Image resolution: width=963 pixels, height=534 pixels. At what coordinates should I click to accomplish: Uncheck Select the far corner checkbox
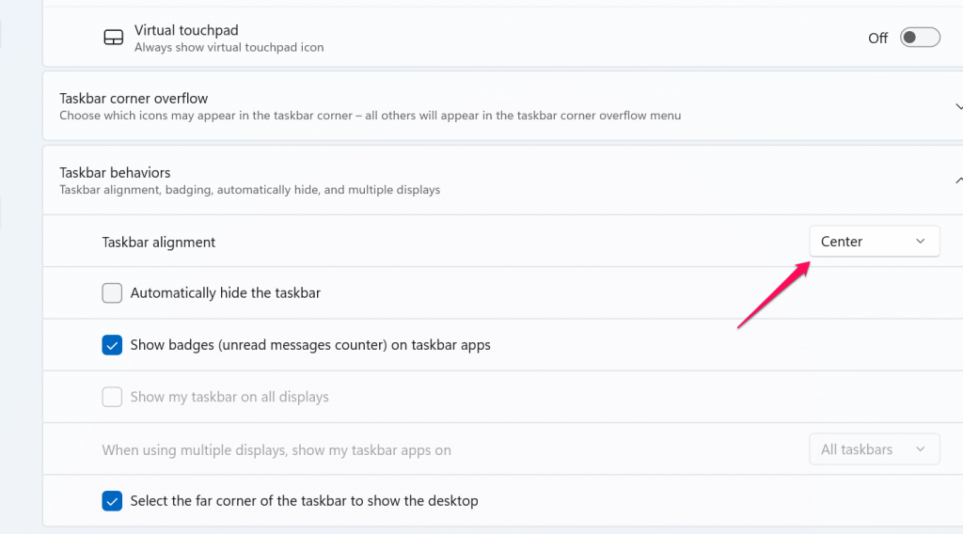tap(112, 501)
